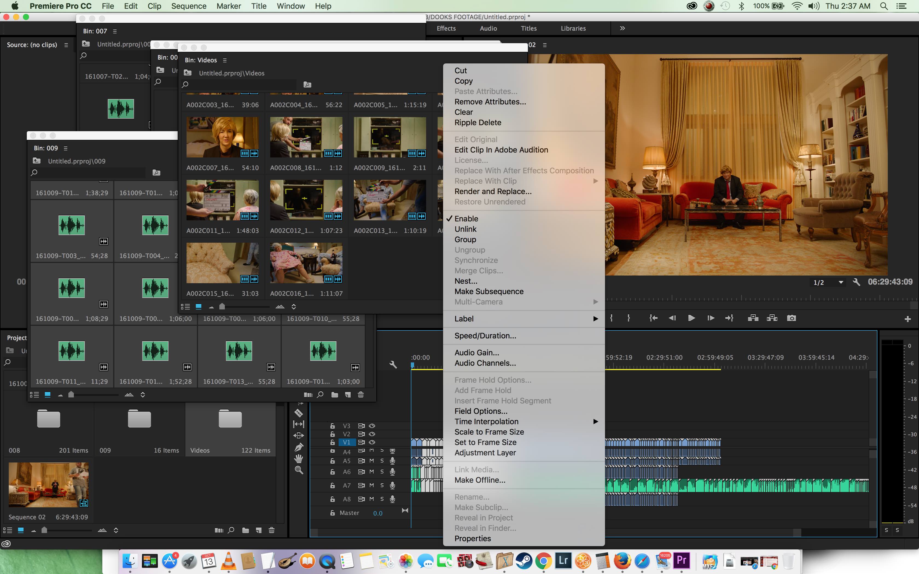This screenshot has width=919, height=574.
Task: Select the Slide tool
Action: click(x=299, y=435)
